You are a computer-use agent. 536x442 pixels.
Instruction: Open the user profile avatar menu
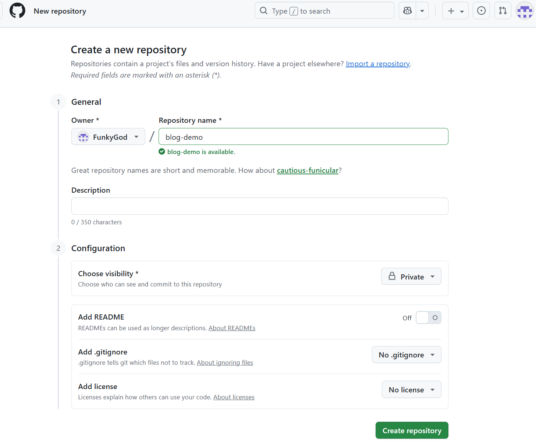coord(524,11)
